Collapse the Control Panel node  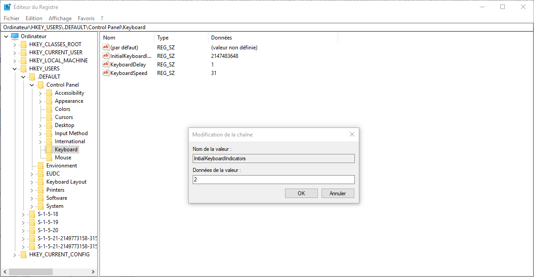[x=32, y=84]
